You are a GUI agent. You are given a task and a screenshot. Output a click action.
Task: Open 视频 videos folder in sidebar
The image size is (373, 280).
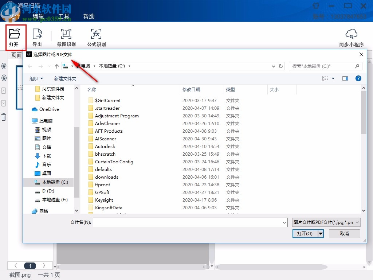point(43,129)
